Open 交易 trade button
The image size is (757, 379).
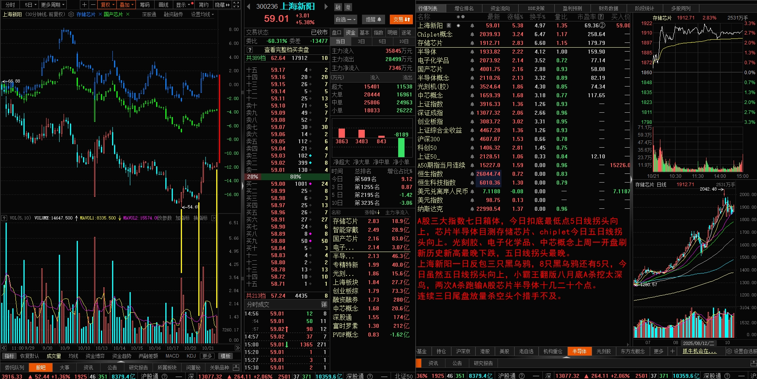point(401,19)
